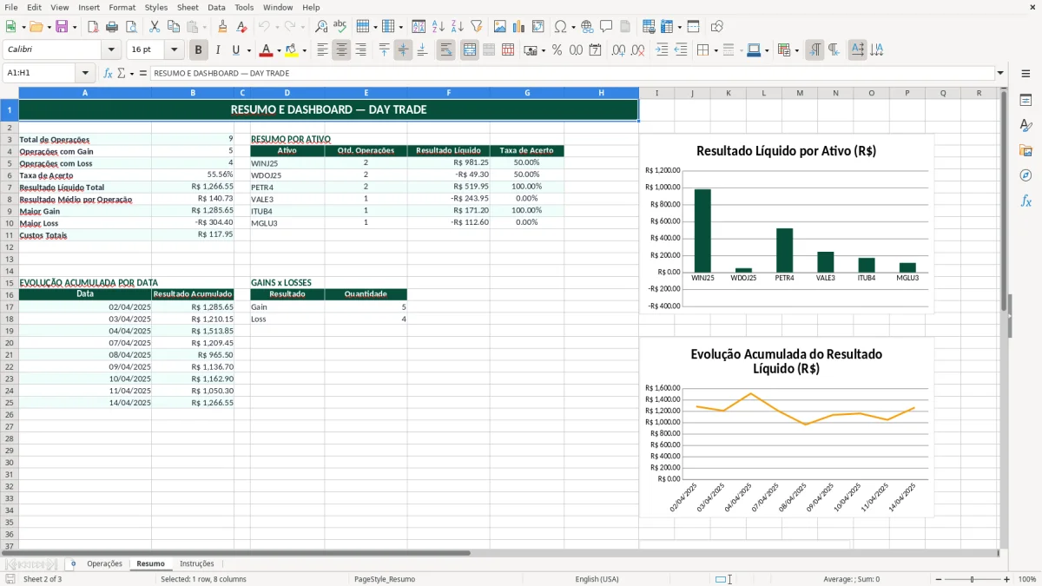This screenshot has width=1042, height=586.
Task: Select column F header
Action: pos(449,93)
